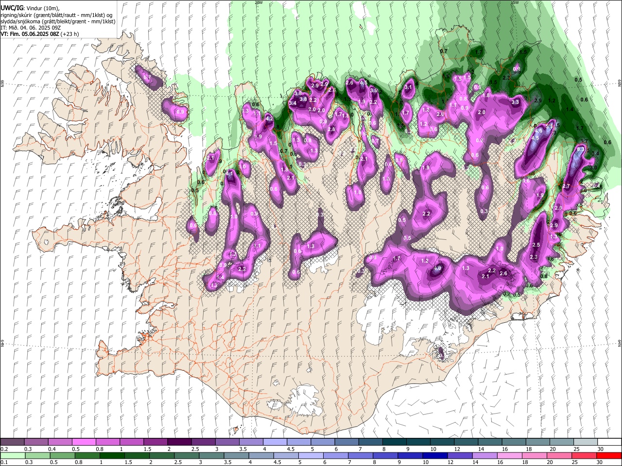Click the 'VT: Fim. 05.06.2025 08Z (+23 h)' valid time
Image resolution: width=622 pixels, height=466 pixels.
point(40,34)
